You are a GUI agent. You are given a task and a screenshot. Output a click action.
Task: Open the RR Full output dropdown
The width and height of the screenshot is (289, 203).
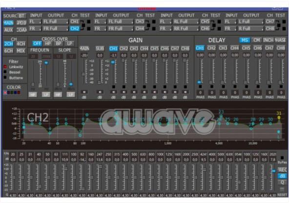(x=186, y=29)
